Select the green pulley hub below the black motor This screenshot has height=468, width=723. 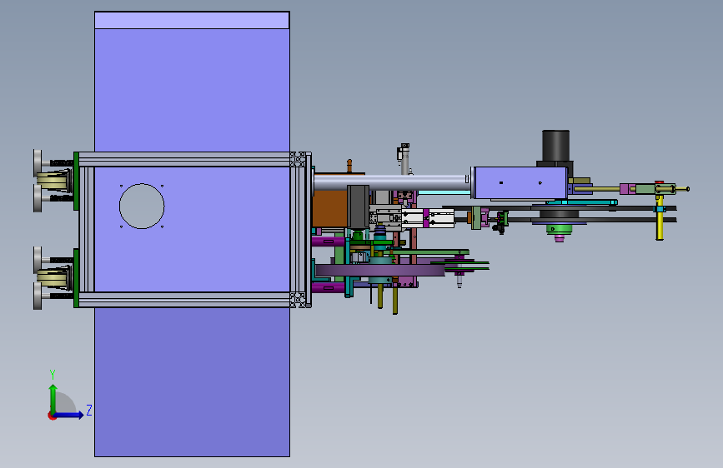[x=559, y=229]
